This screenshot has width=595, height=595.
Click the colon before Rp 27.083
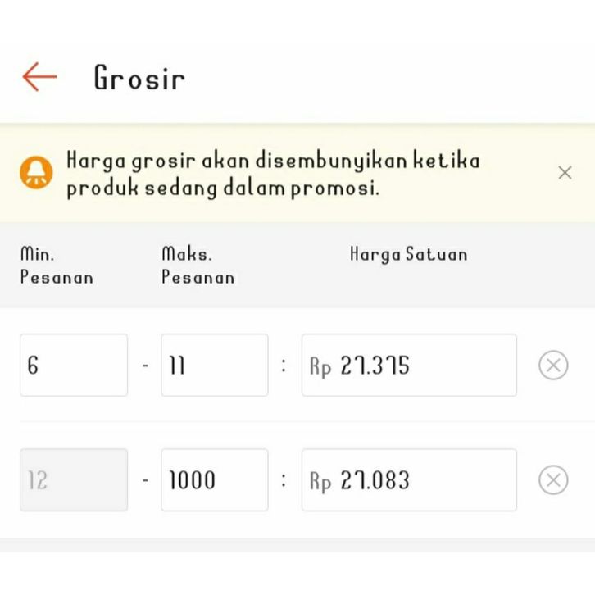[284, 480]
